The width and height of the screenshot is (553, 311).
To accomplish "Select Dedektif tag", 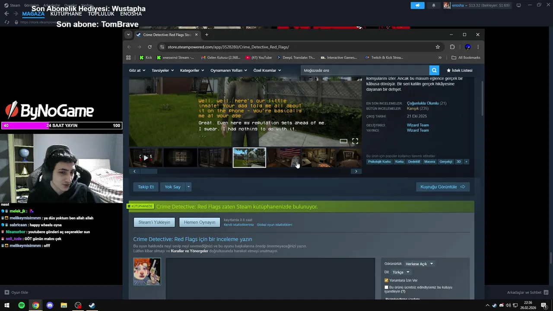I will pyautogui.click(x=414, y=162).
